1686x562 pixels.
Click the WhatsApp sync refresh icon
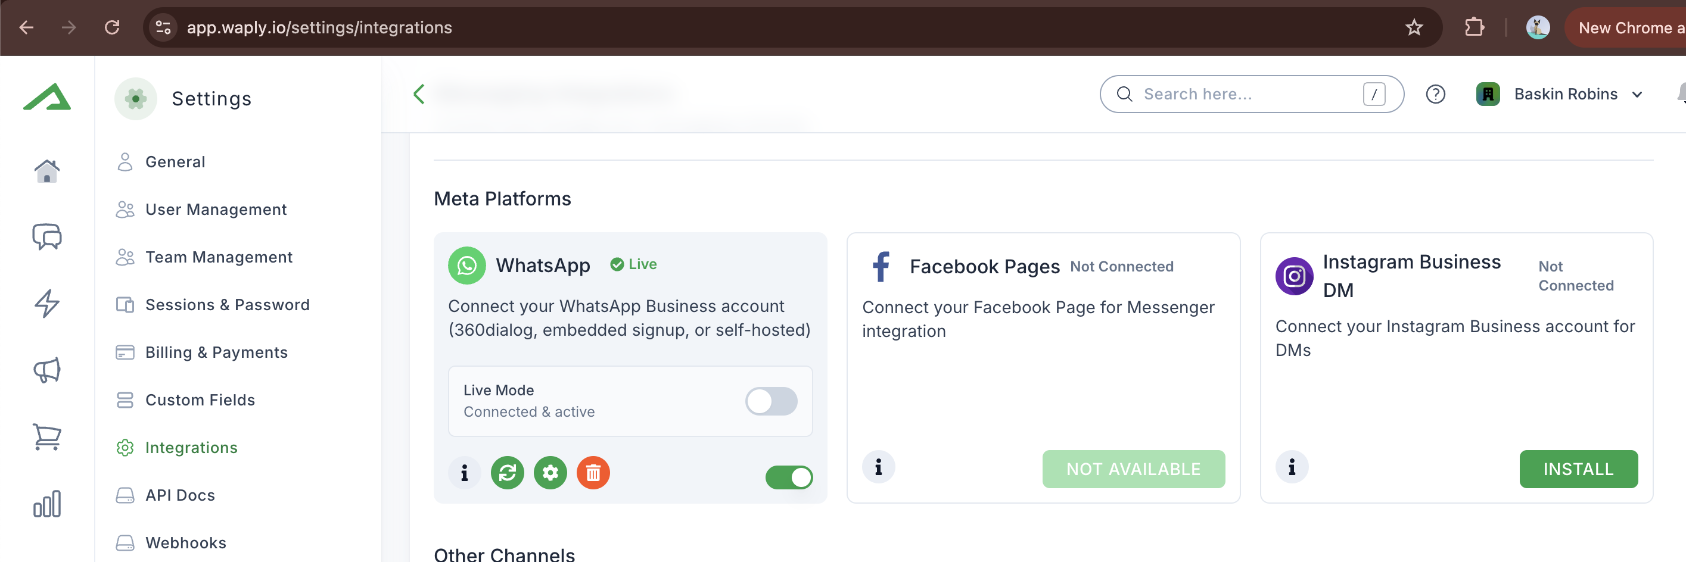(507, 472)
